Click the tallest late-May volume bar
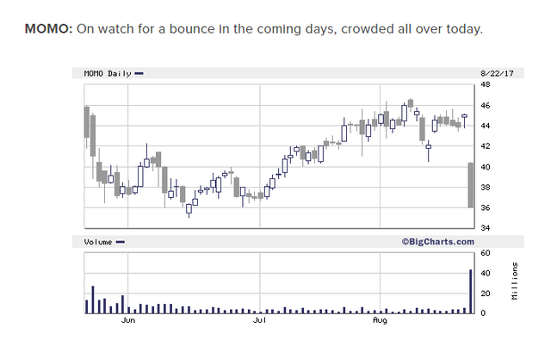Image resolution: width=551 pixels, height=346 pixels. [x=93, y=300]
